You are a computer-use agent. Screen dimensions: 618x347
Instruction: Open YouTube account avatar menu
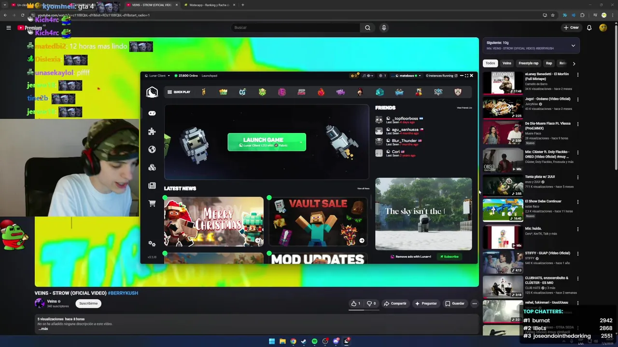click(x=603, y=27)
